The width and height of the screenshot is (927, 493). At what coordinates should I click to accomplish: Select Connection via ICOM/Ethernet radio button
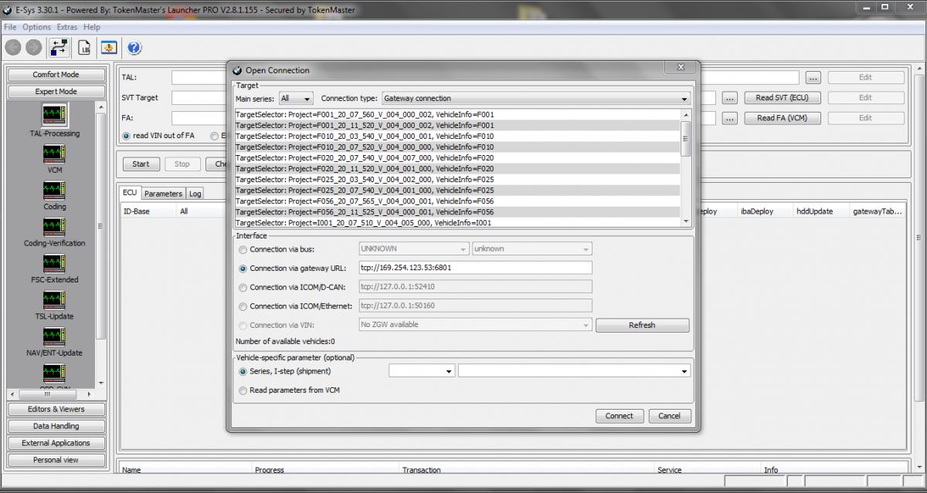tap(243, 306)
